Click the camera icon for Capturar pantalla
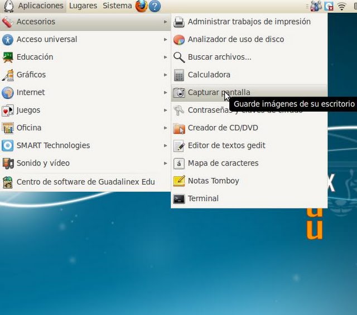This screenshot has width=357, height=315. [179, 93]
